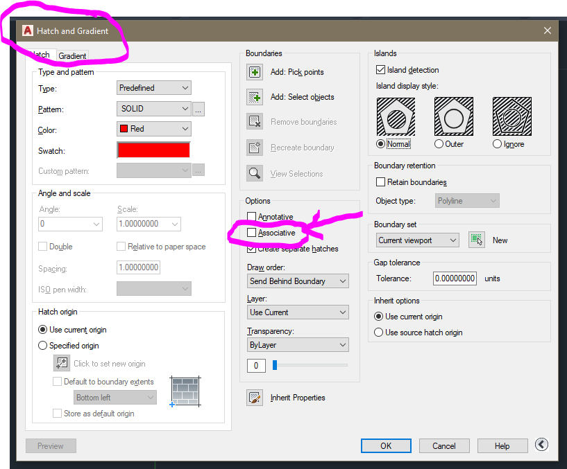Toggle Island detection off

tap(380, 69)
